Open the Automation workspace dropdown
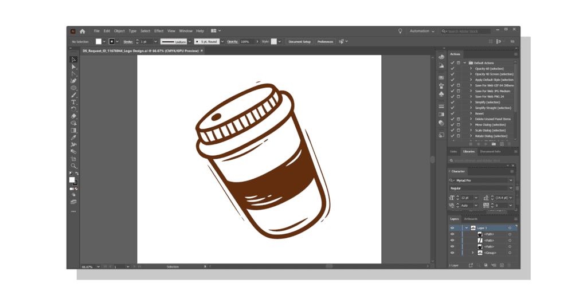Viewport: 587px width, 295px height. coord(422,31)
